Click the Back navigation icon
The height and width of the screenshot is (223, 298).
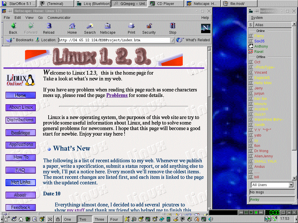coord(13,28)
